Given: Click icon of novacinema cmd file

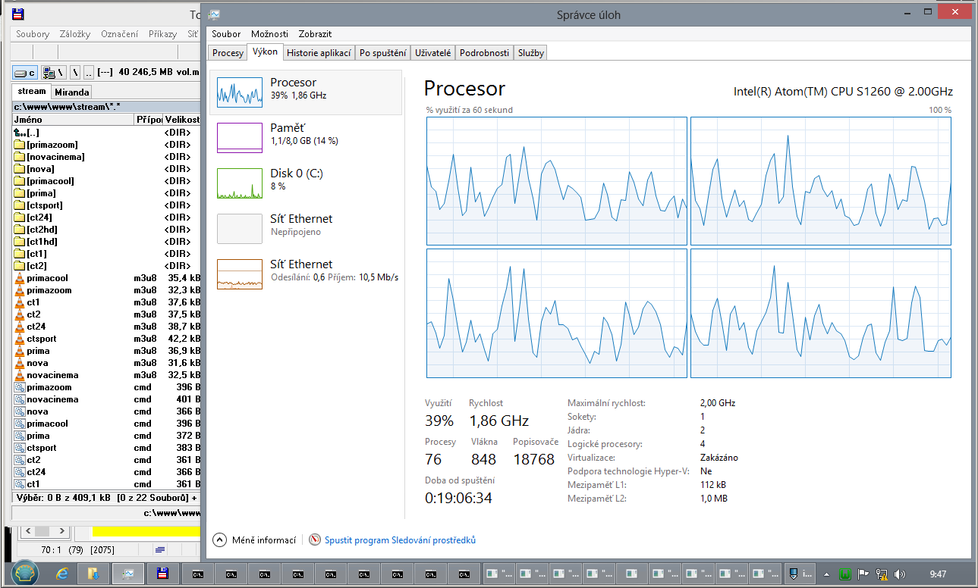Looking at the screenshot, I should click(x=20, y=399).
